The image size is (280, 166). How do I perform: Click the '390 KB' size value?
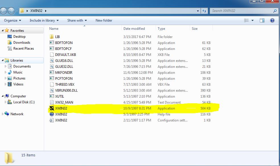click(205, 90)
